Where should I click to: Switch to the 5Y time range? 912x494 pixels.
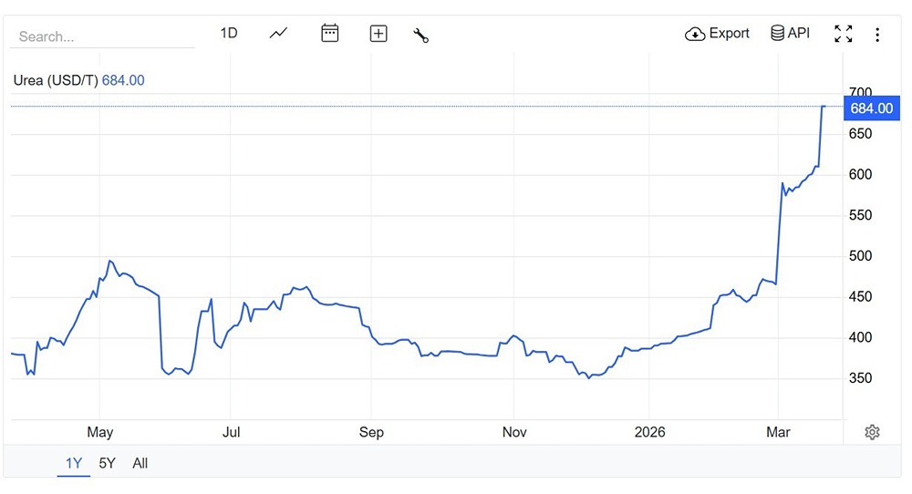tap(107, 463)
